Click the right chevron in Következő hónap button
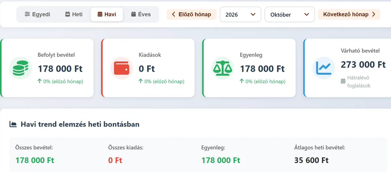Screen dimensions: 391x174 click(x=373, y=14)
